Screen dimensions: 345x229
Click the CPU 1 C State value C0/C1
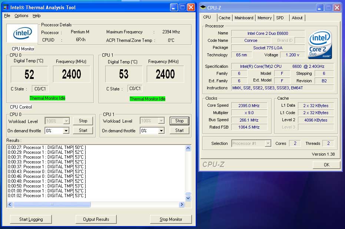pyautogui.click(x=135, y=89)
